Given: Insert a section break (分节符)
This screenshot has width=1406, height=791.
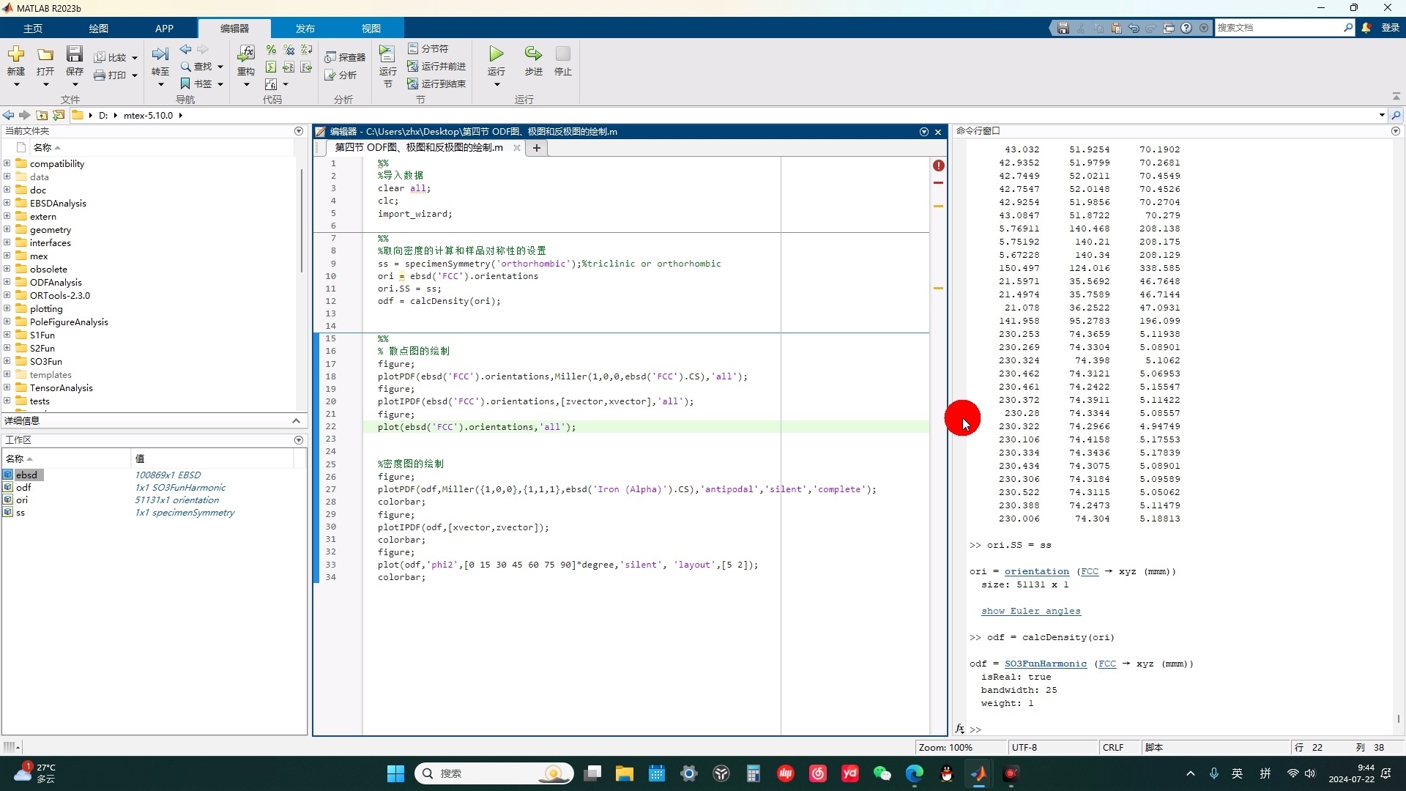Looking at the screenshot, I should (428, 48).
